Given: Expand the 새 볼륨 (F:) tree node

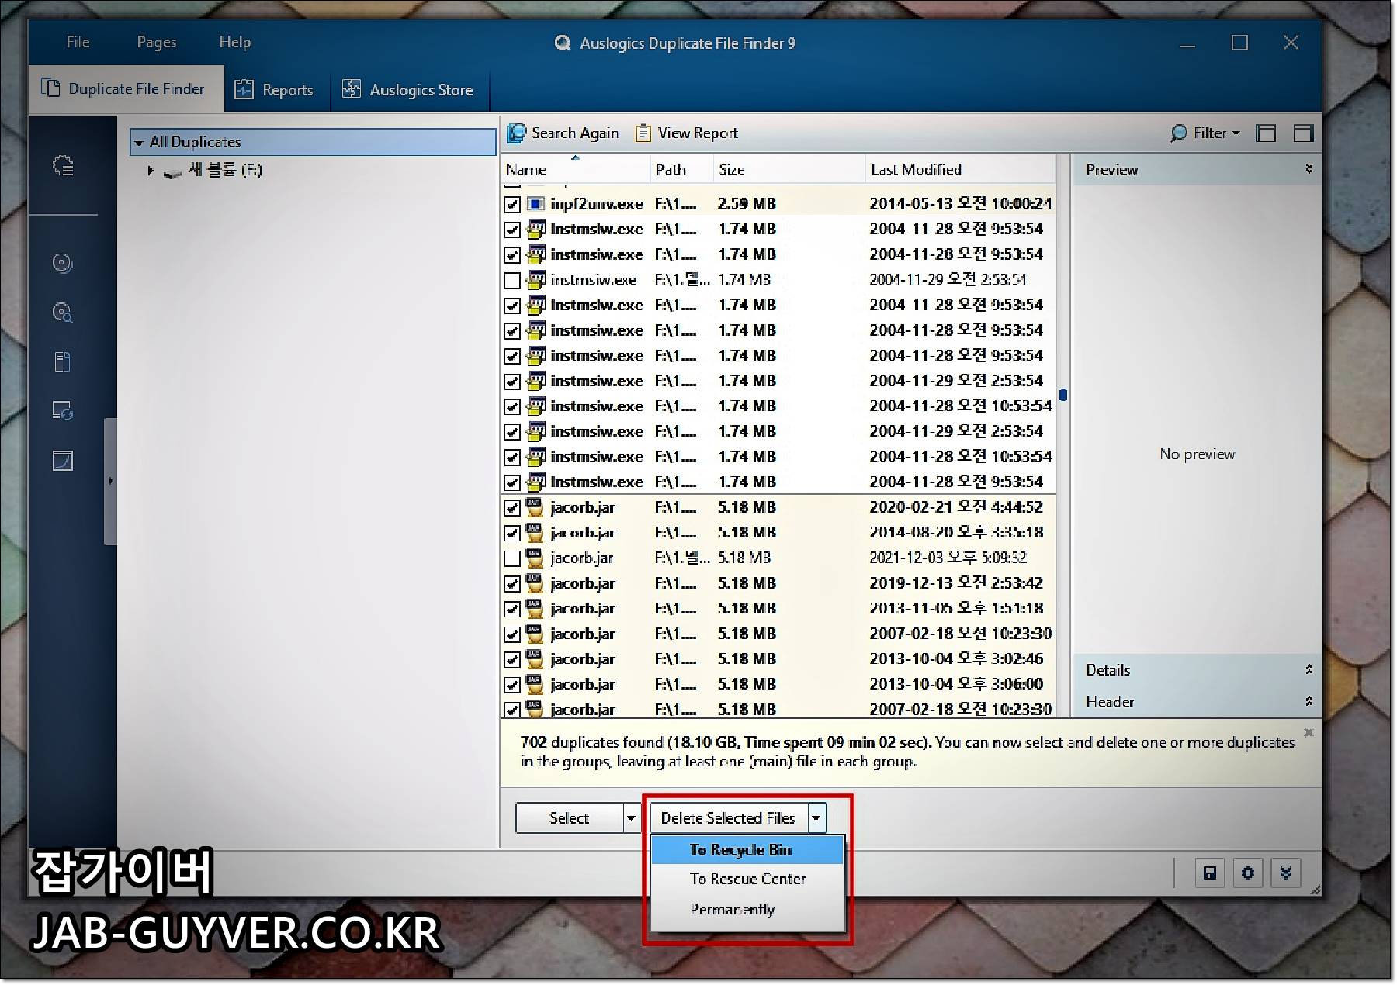Looking at the screenshot, I should pyautogui.click(x=151, y=171).
